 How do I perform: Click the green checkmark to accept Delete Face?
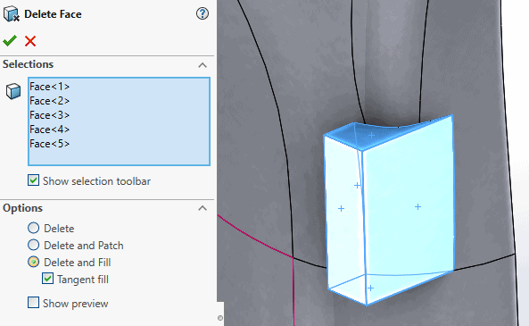tap(10, 41)
